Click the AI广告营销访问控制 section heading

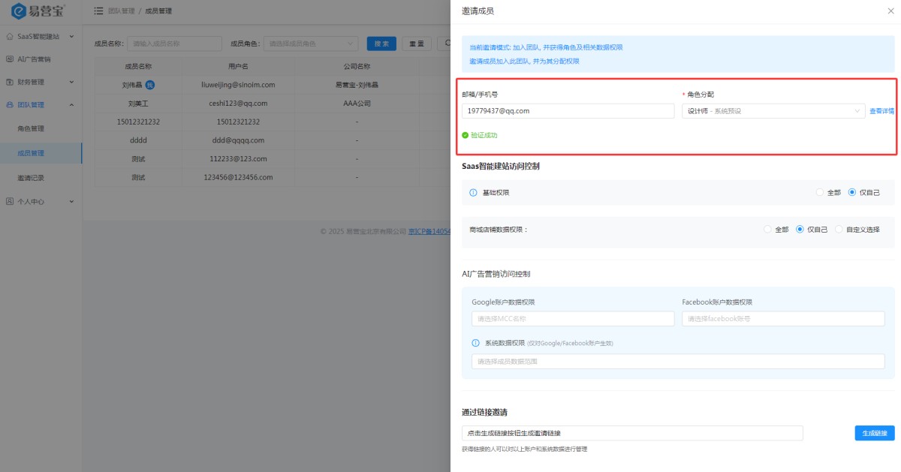tap(496, 274)
